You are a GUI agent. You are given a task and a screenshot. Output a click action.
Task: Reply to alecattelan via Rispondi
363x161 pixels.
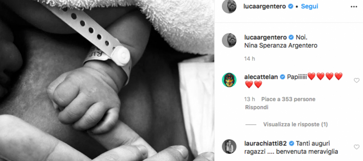(x=256, y=107)
